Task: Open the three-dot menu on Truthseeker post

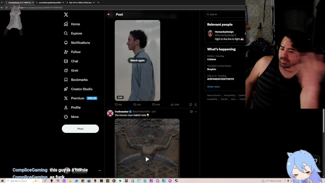Action: [x=196, y=112]
